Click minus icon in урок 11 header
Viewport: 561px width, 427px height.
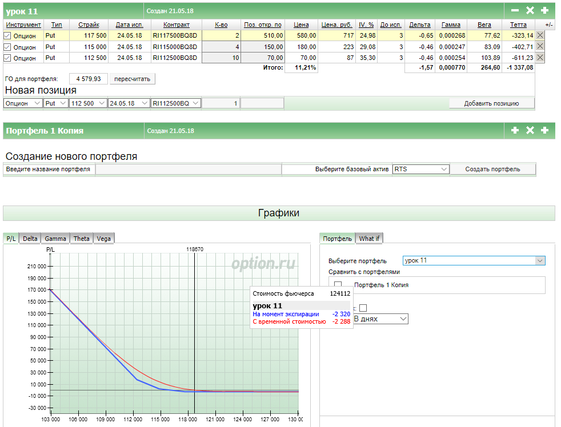(x=515, y=10)
